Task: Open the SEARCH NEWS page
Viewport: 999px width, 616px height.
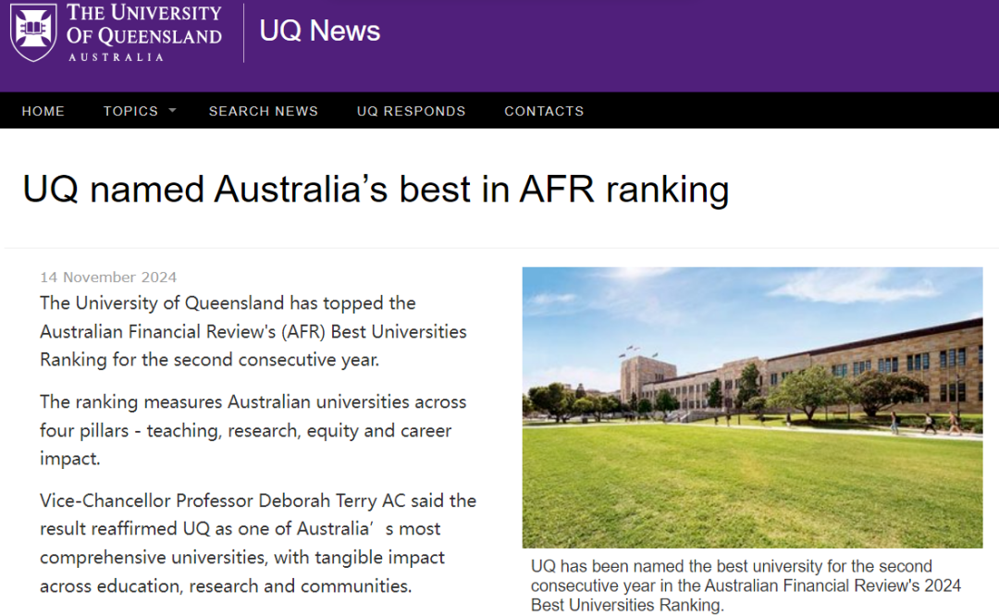Action: tap(264, 111)
